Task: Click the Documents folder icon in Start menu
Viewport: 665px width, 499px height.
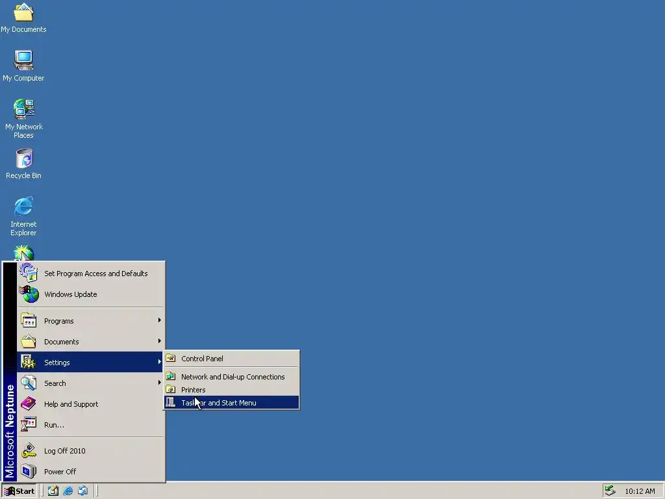Action: click(x=29, y=341)
